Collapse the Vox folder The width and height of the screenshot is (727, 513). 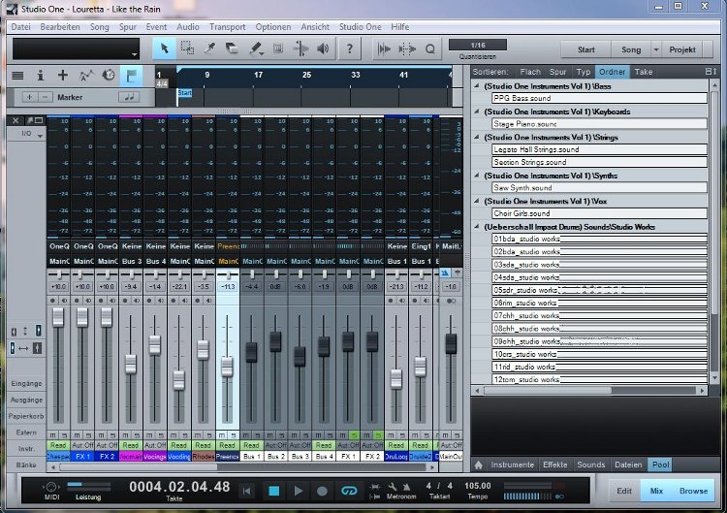click(477, 201)
